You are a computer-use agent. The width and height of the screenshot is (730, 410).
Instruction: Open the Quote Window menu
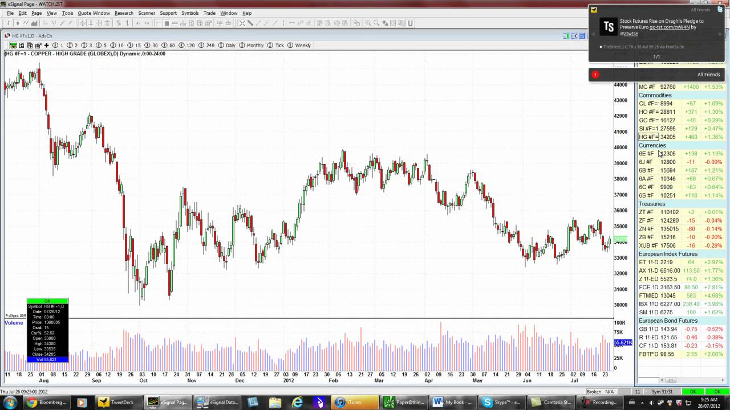[x=94, y=13]
